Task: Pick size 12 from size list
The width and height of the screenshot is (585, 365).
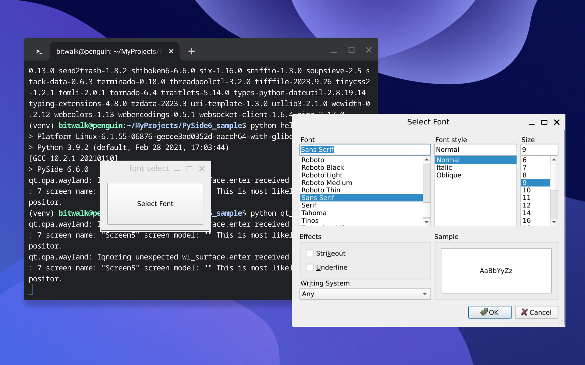Action: pyautogui.click(x=526, y=205)
